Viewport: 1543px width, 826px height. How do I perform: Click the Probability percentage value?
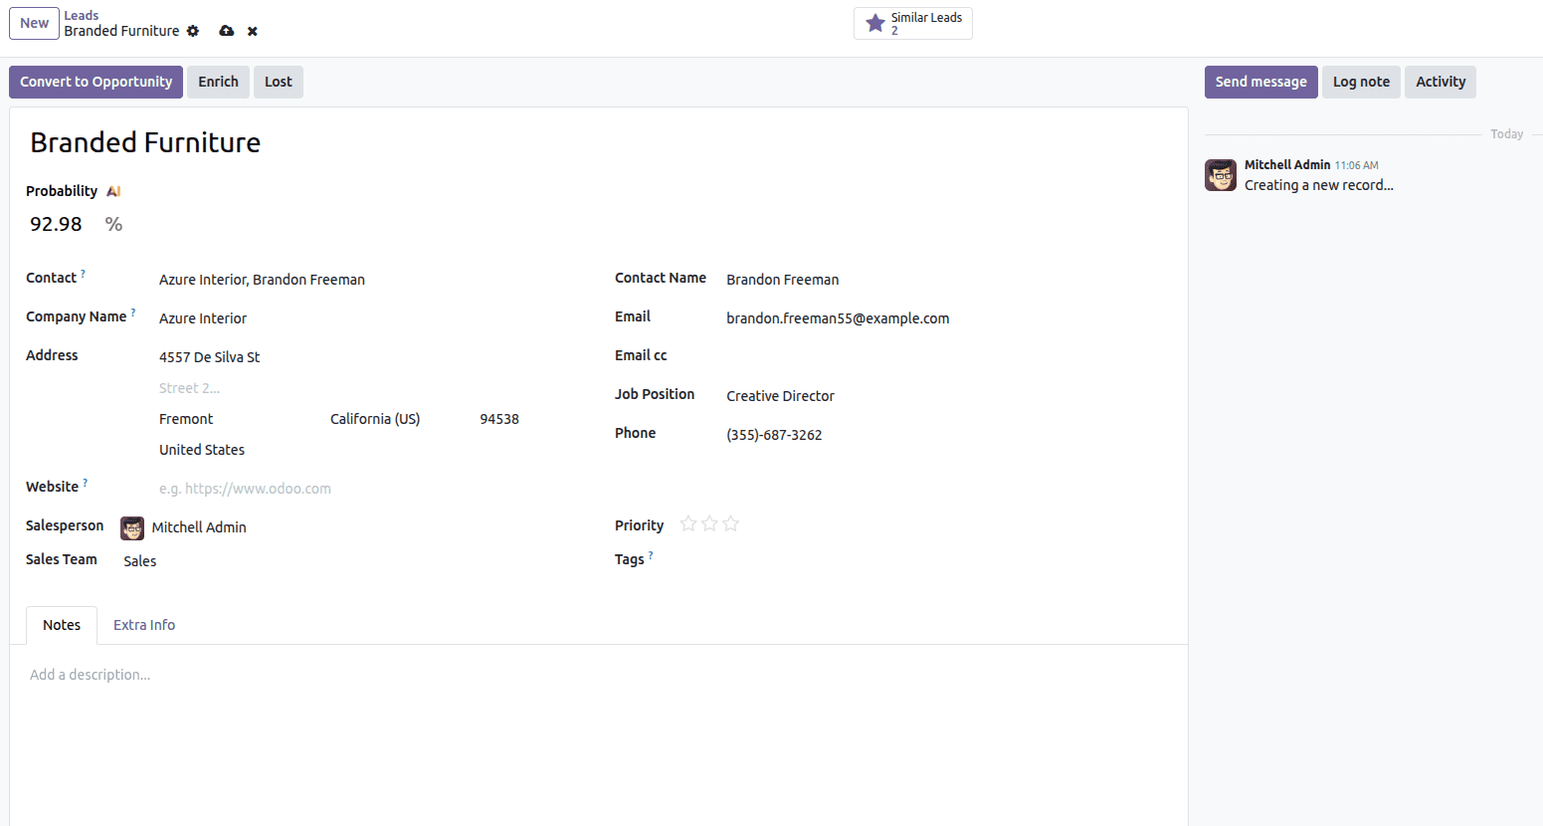56,223
